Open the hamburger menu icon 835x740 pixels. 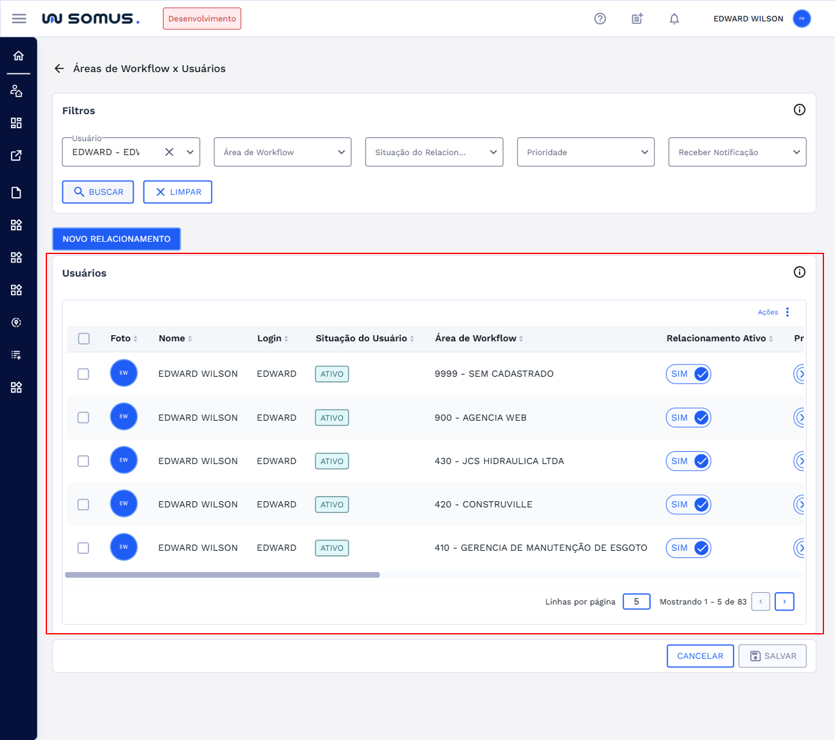[19, 18]
